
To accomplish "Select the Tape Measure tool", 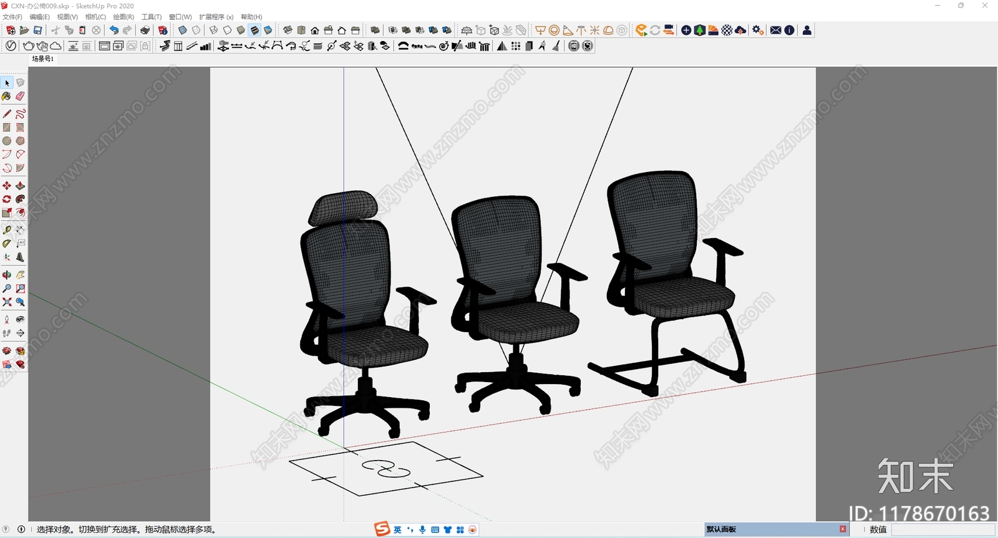I will pyautogui.click(x=7, y=230).
